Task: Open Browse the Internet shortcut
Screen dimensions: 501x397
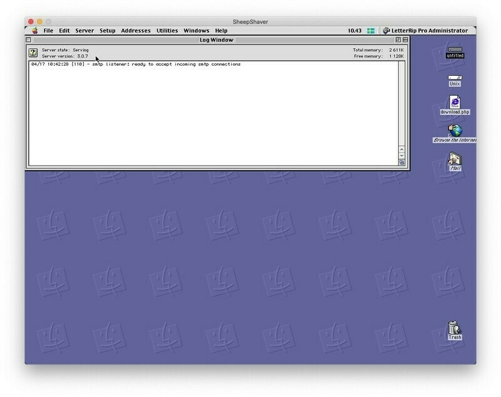Action: coord(455,131)
